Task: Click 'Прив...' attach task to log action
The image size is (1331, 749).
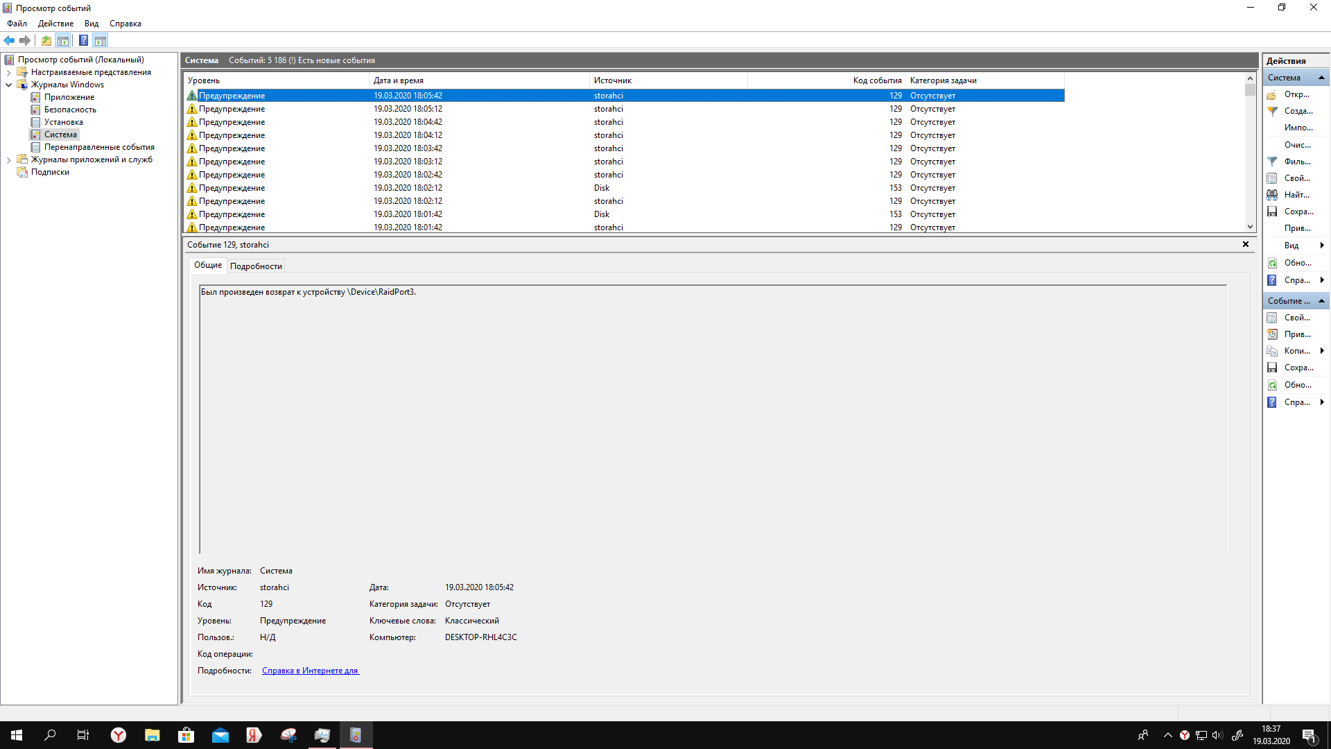Action: pyautogui.click(x=1298, y=228)
